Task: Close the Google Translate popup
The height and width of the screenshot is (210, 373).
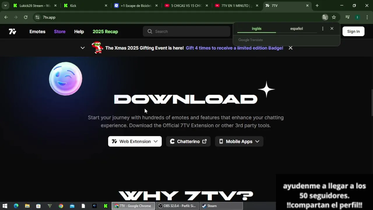Action: (332, 29)
